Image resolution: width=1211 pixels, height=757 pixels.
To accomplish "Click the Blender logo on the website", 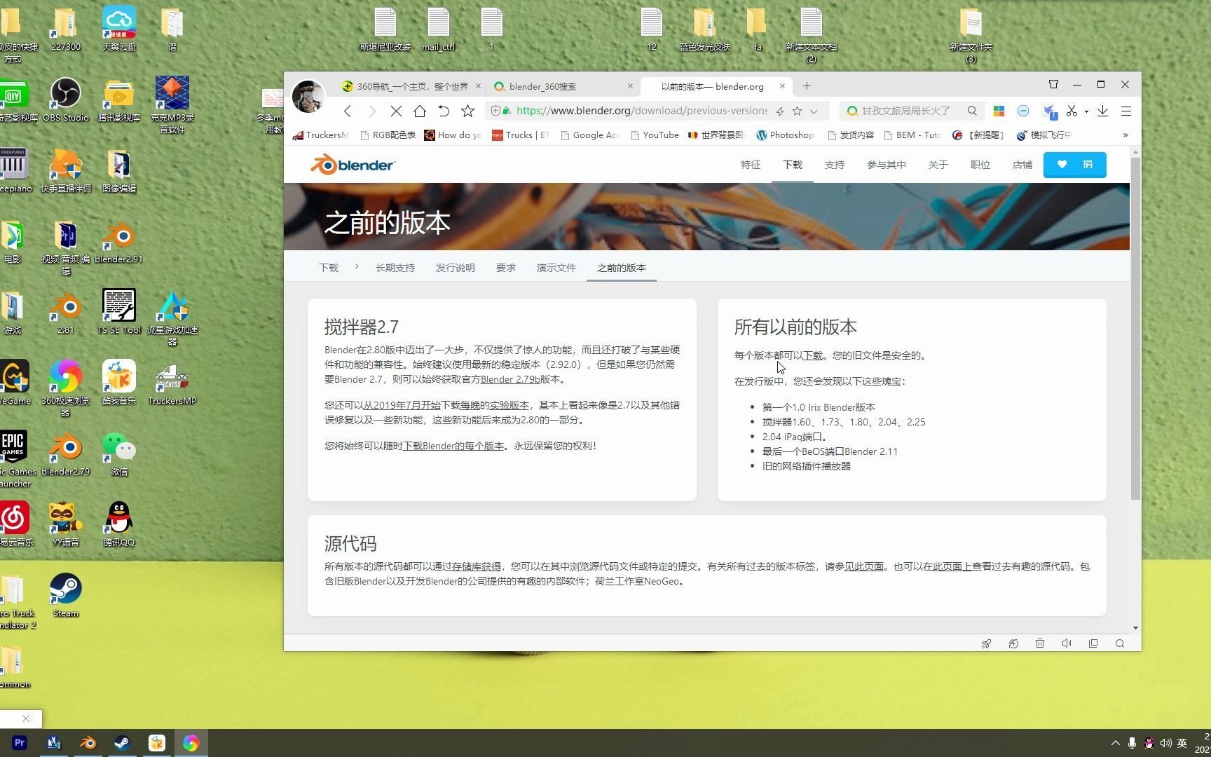I will click(353, 165).
